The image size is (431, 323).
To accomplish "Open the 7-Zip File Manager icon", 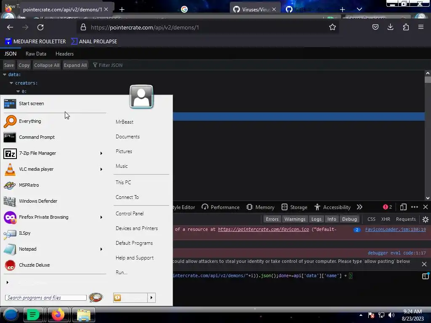I will 10,153.
